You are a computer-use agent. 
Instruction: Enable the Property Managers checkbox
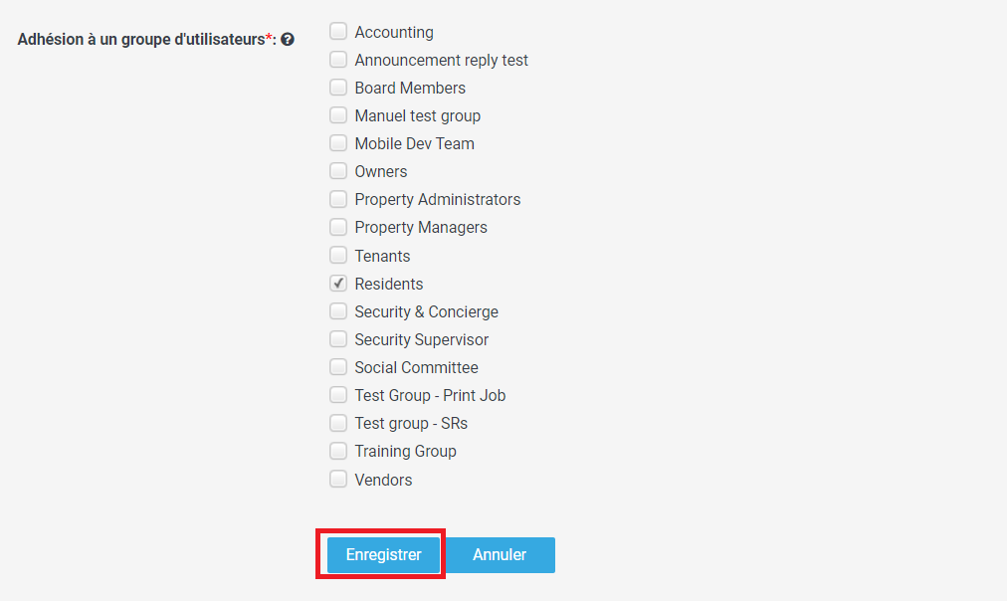pyautogui.click(x=338, y=227)
